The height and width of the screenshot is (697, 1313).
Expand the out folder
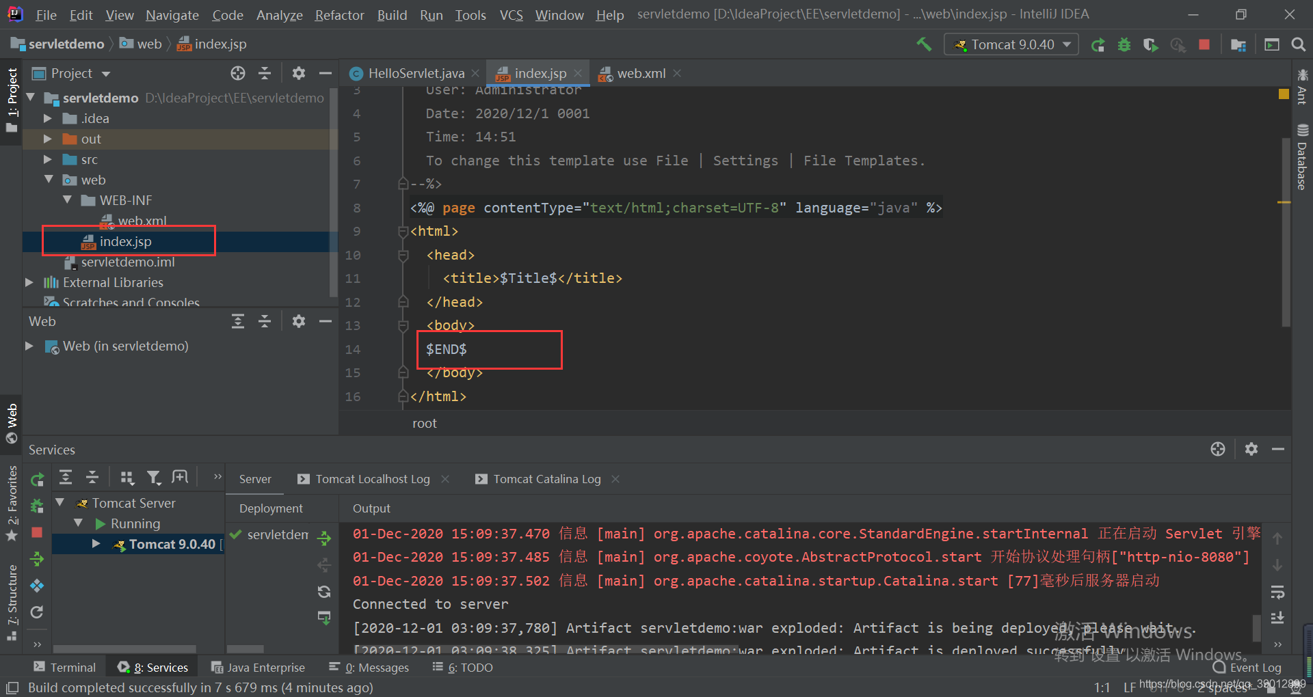(x=48, y=139)
